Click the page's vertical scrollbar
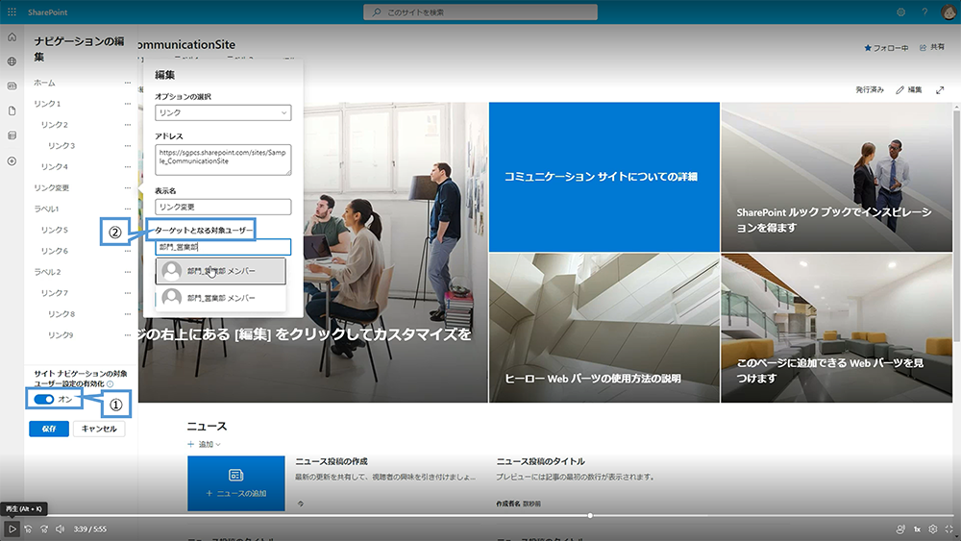 click(957, 224)
